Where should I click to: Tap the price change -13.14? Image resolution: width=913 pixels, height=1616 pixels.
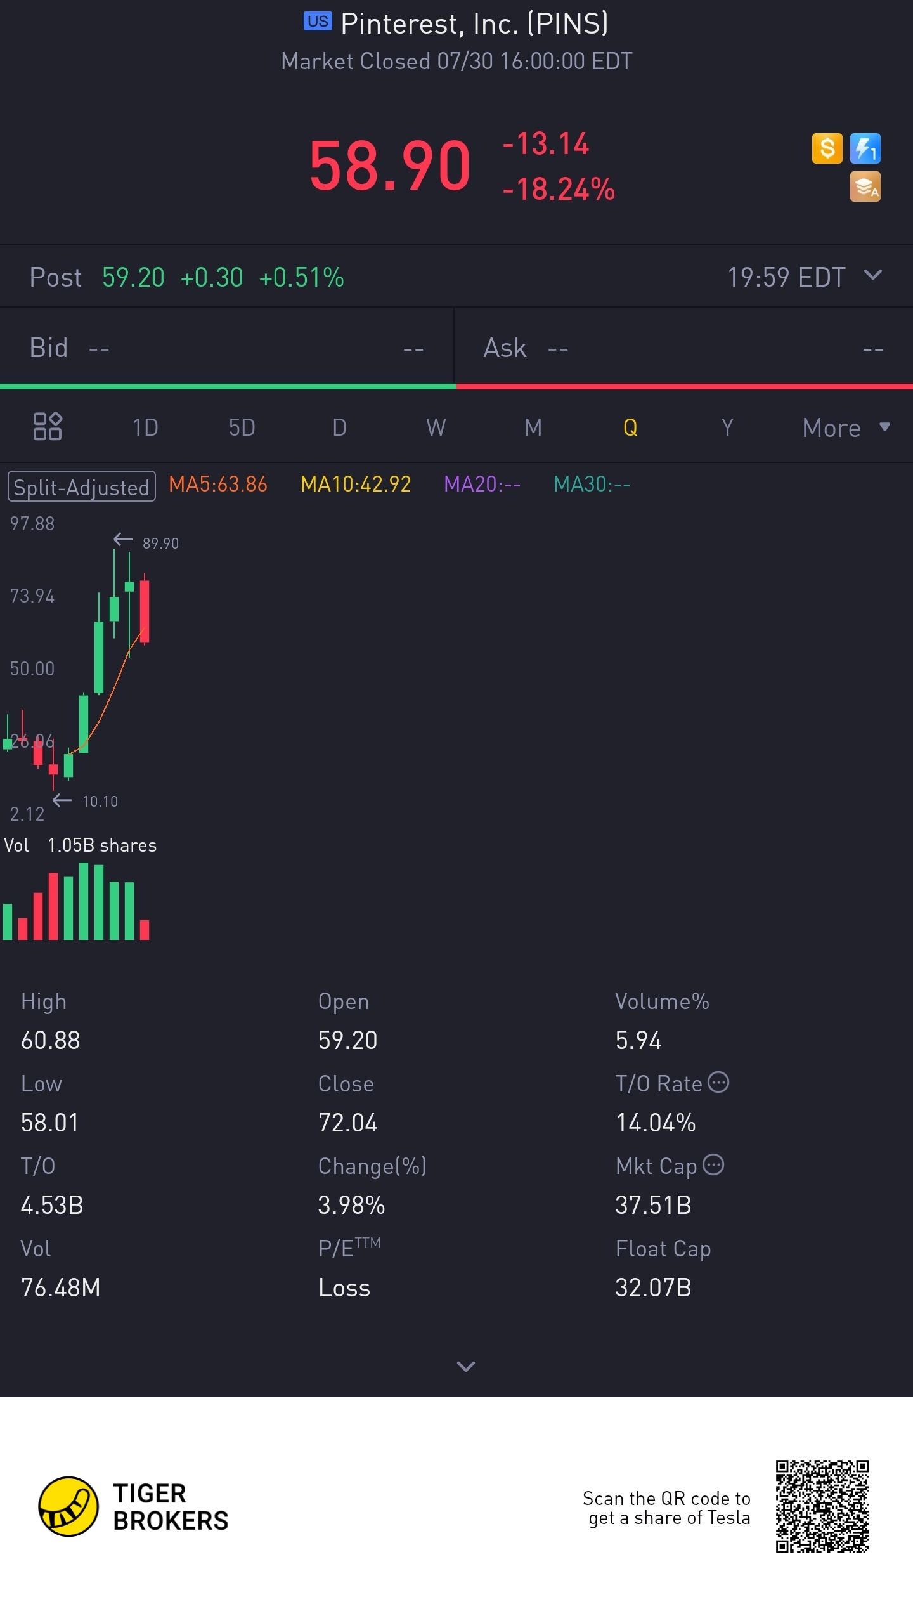tap(546, 143)
